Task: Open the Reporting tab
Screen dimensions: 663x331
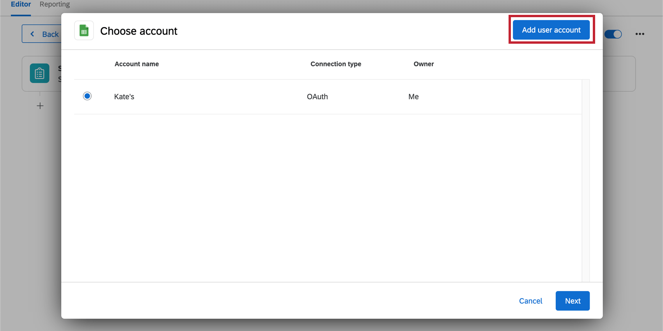Action: (55, 4)
